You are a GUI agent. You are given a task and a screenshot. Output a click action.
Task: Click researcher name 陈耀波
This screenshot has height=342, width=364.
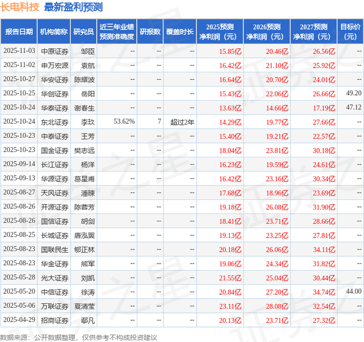coord(84,80)
